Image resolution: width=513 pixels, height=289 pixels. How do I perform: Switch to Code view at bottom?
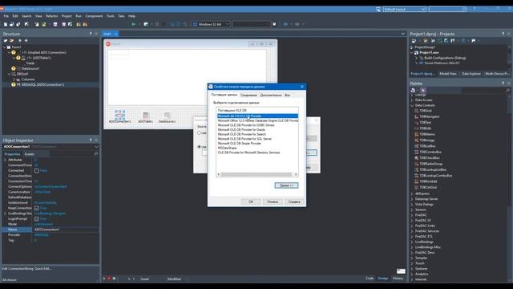pyautogui.click(x=370, y=279)
